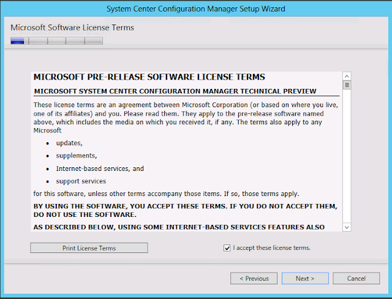Click the BY USING THE SOFTWARE paragraph
Image resolution: width=392 pixels, height=299 pixels.
pos(185,211)
